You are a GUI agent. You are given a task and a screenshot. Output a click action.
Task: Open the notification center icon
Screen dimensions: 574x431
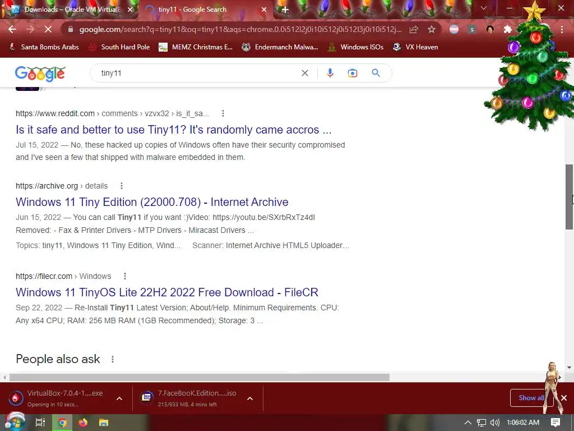[x=556, y=422]
